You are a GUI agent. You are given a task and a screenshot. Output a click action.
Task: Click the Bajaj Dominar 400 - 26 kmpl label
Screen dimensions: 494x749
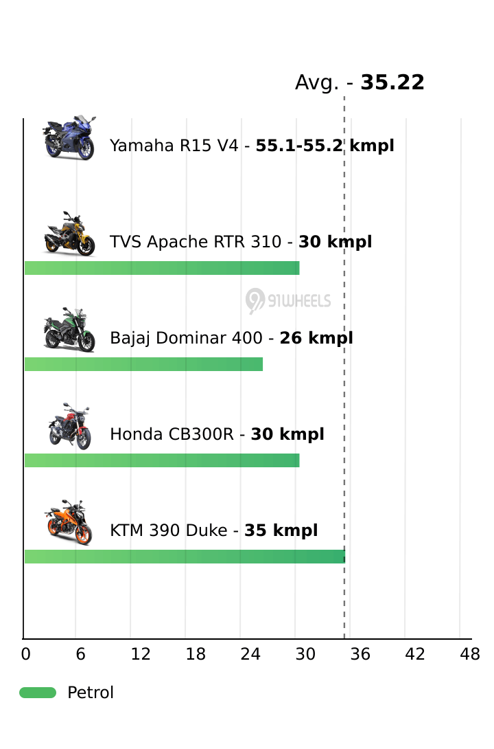point(231,337)
